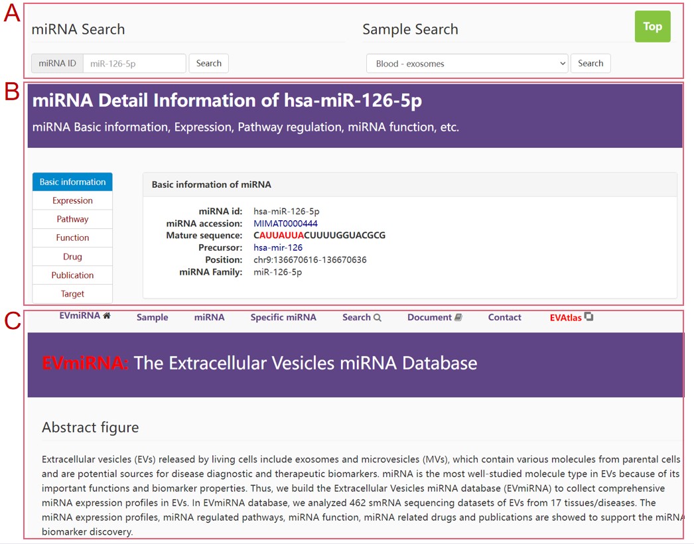Click the EVAtlas link text
Image resolution: width=694 pixels, height=544 pixels.
pyautogui.click(x=566, y=318)
